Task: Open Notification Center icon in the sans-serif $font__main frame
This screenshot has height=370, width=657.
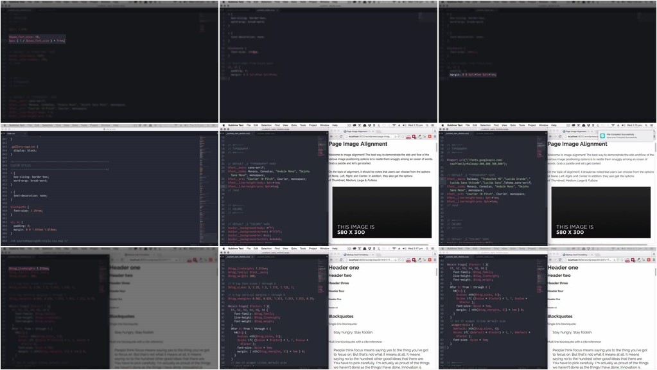Action: (x=433, y=125)
